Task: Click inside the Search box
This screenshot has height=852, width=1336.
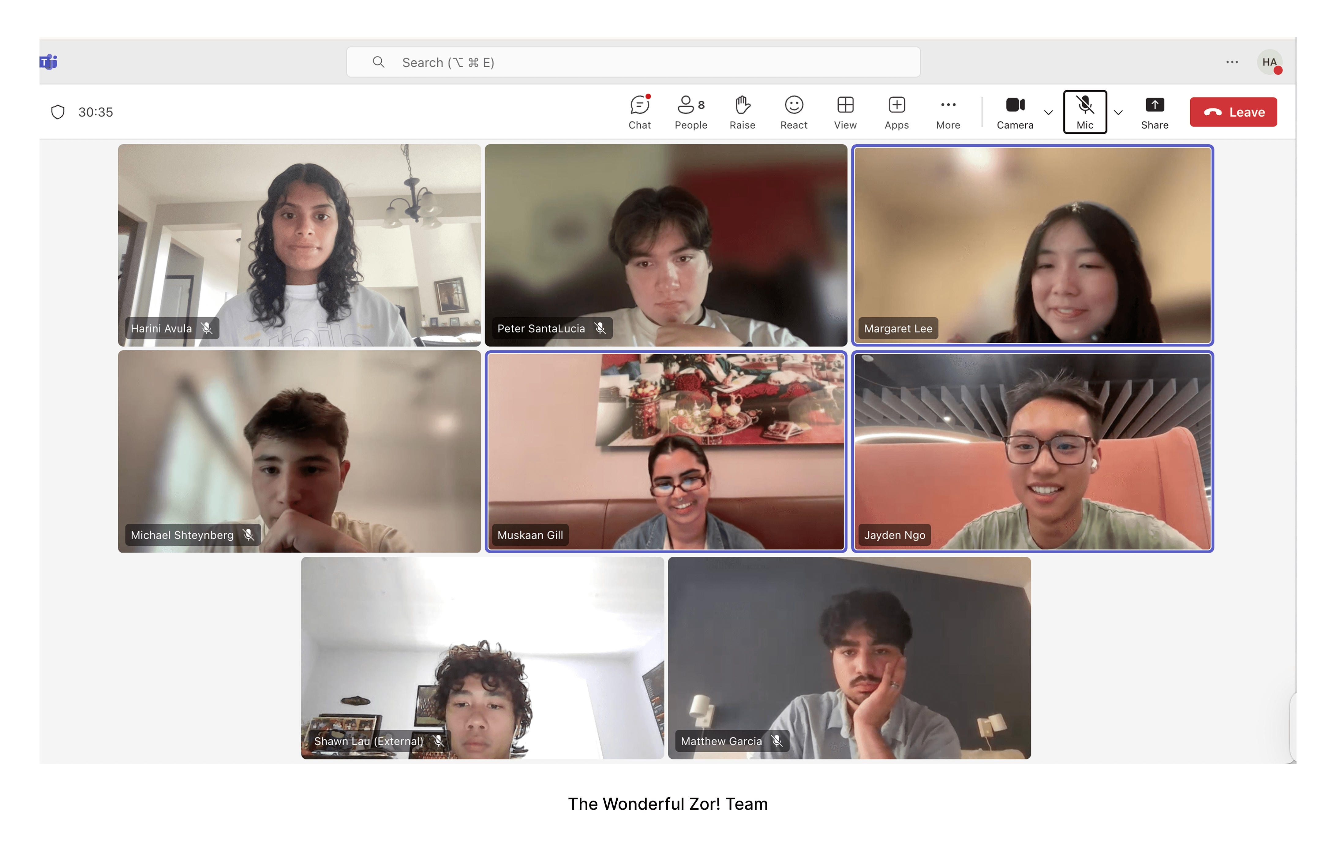Action: click(632, 62)
